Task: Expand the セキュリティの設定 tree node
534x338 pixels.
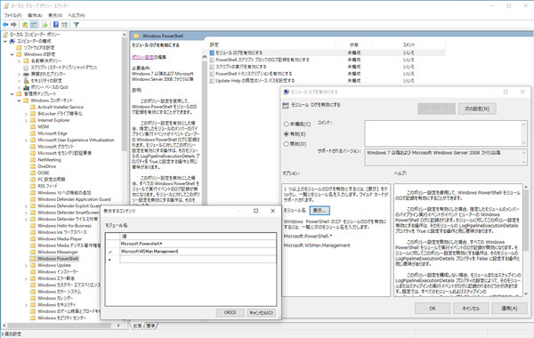Action: 20,81
